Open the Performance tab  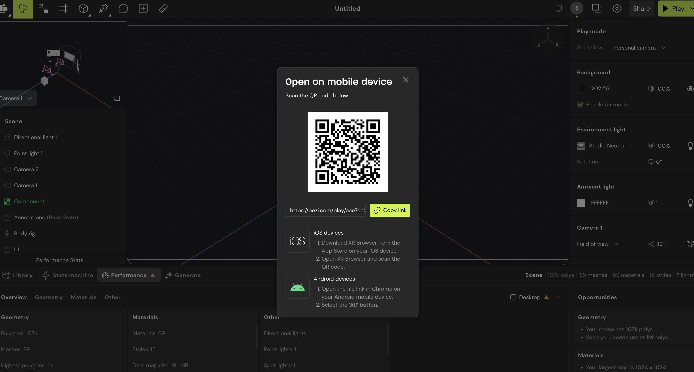[x=129, y=275]
